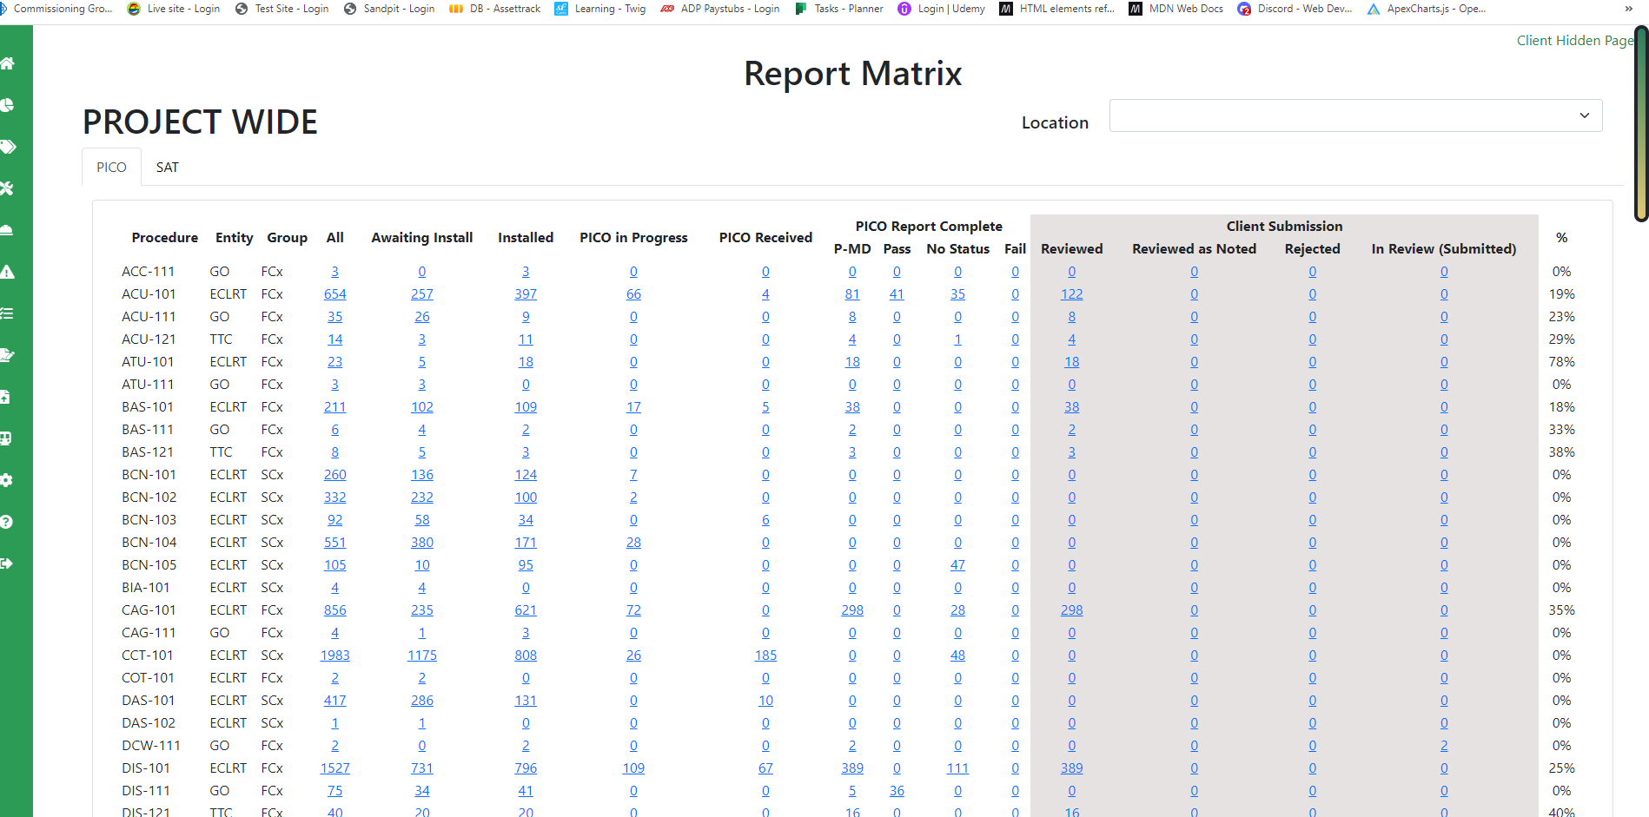1649x817 pixels.
Task: Show more bookmarks via overflow chevron
Action: coord(1628,9)
